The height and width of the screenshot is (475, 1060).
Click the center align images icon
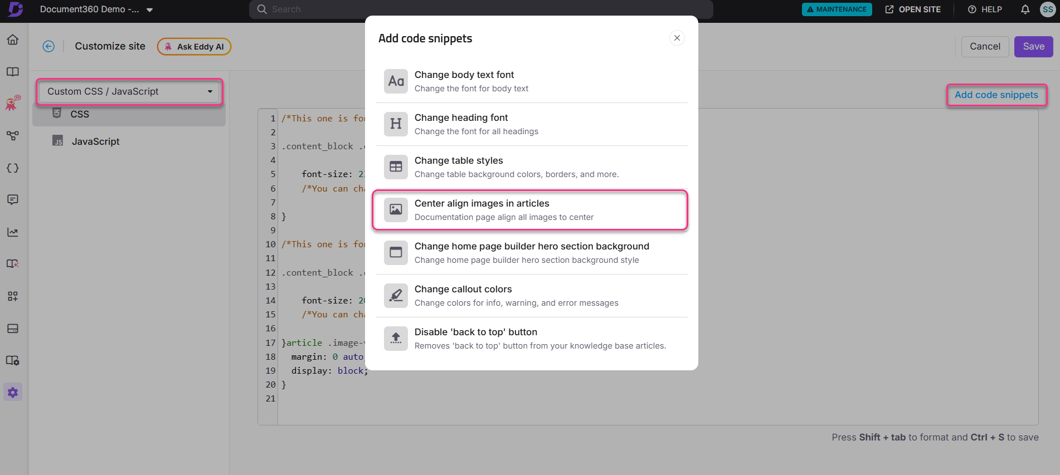(396, 210)
